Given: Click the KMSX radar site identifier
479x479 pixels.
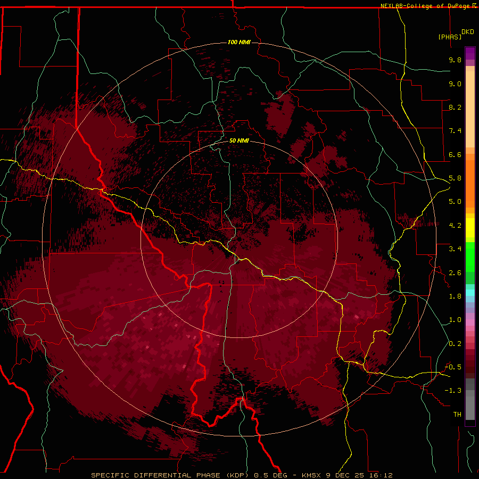Looking at the screenshot, I should pyautogui.click(x=312, y=475).
